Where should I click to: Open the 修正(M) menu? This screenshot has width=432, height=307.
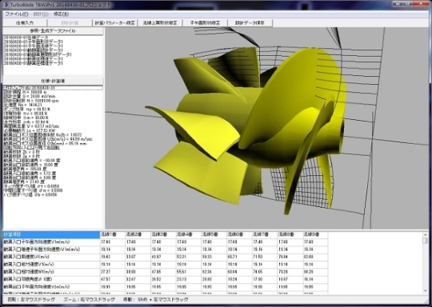[61, 14]
